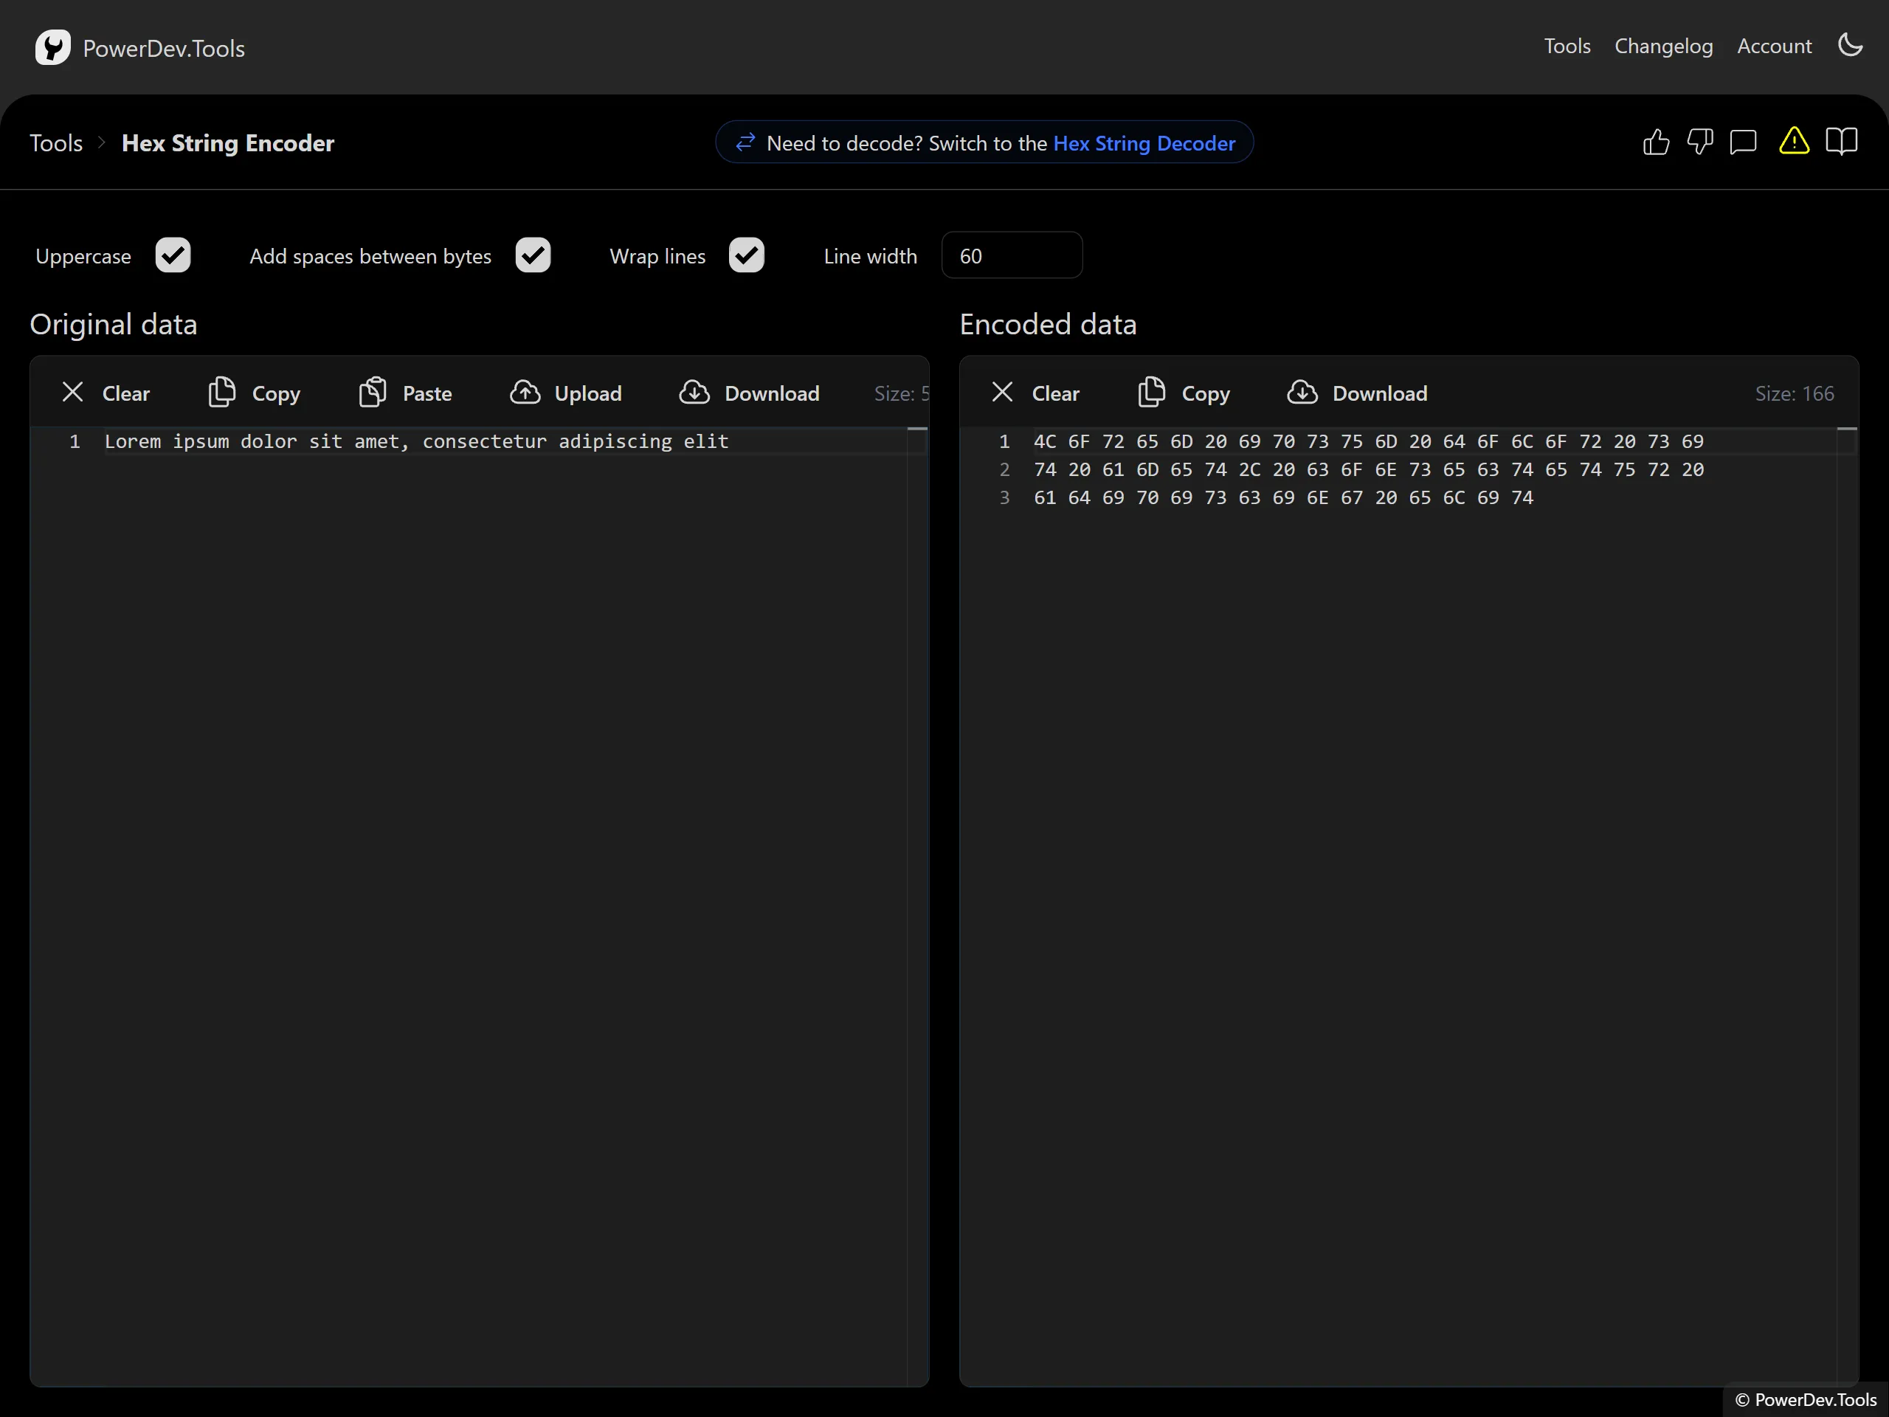Toggle dark mode moon icon
1889x1417 pixels.
(x=1850, y=45)
